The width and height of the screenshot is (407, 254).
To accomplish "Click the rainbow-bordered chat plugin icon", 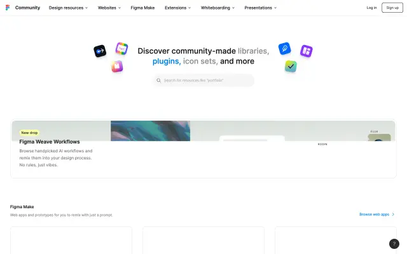I will point(121,48).
